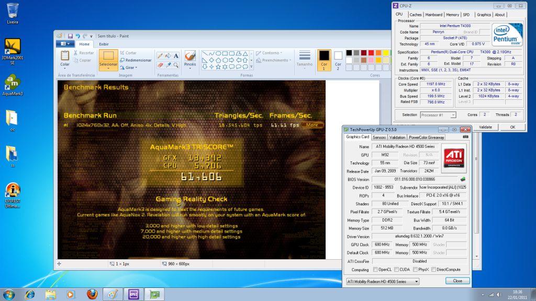
Task: Open the About tab in CPU-Z
Action: (500, 15)
